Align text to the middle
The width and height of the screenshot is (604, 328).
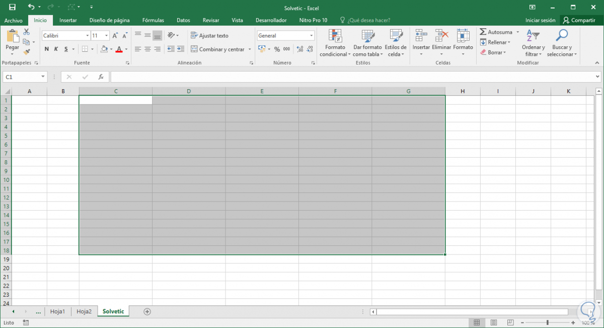click(x=147, y=35)
